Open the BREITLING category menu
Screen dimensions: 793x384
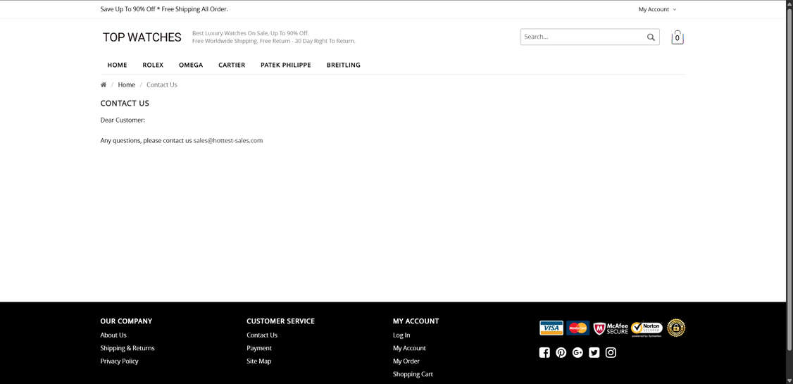(344, 65)
